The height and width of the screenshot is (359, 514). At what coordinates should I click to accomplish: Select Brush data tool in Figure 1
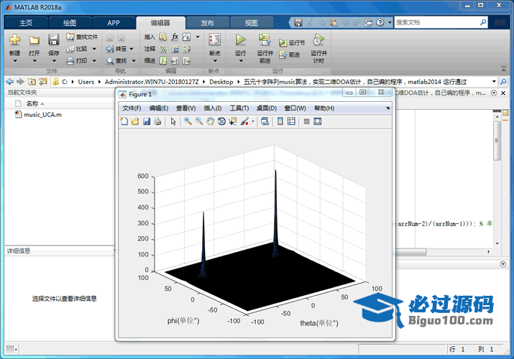244,121
